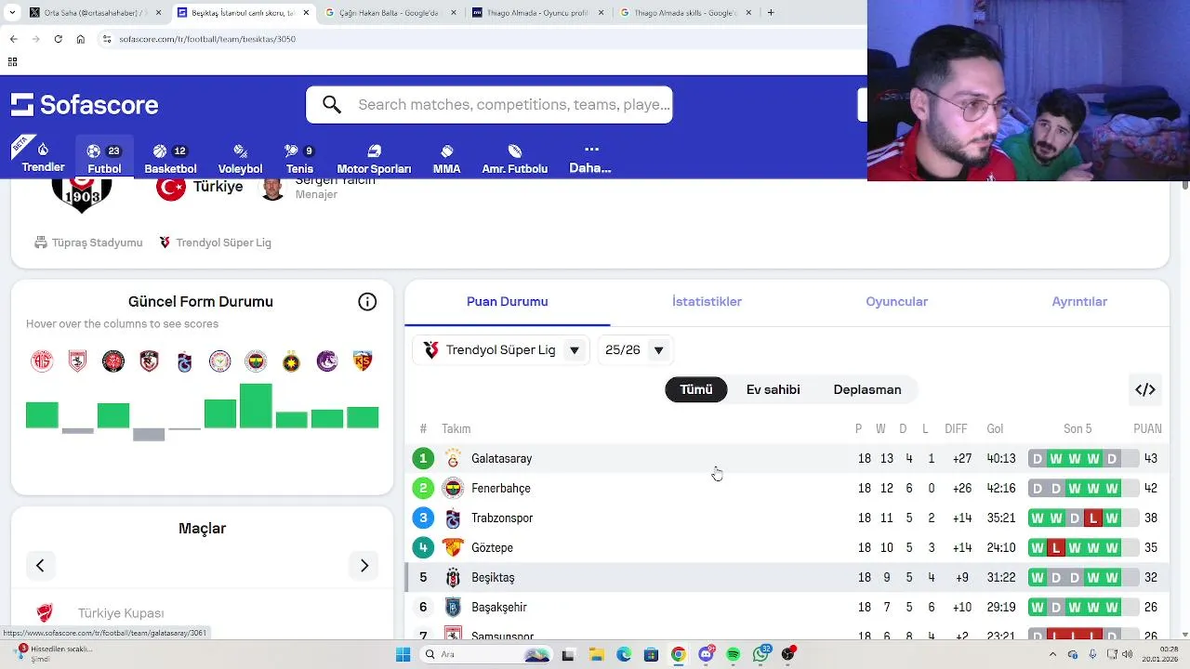
Task: Go to next matches page
Action: coord(364,565)
